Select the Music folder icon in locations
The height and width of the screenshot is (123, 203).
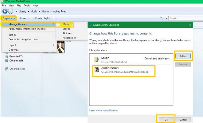pos(97,60)
